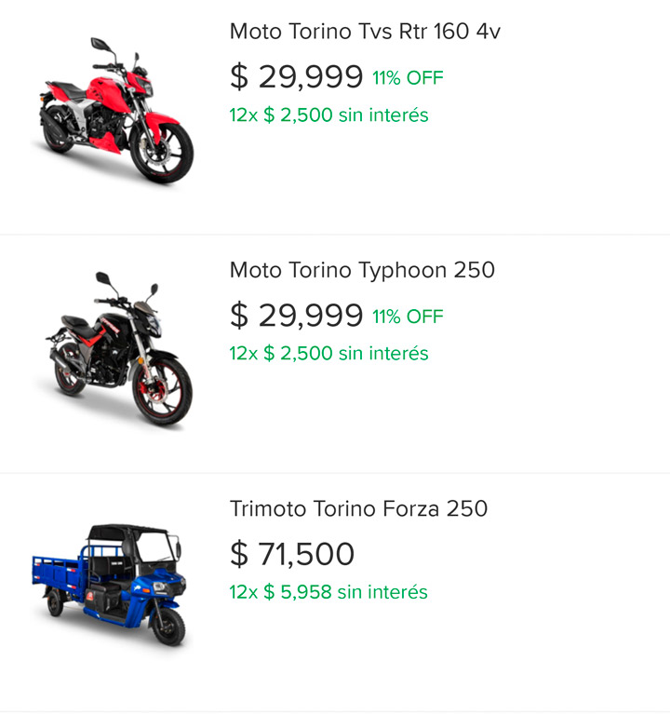Viewport: 670px width, 715px height.
Task: Click the red motorcycle's front wheel
Action: coord(162,152)
